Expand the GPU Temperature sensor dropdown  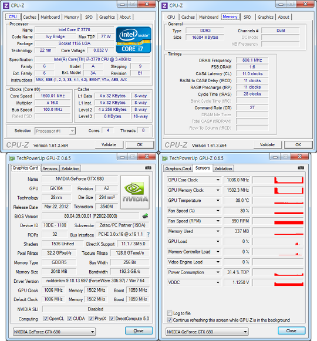coord(218,200)
